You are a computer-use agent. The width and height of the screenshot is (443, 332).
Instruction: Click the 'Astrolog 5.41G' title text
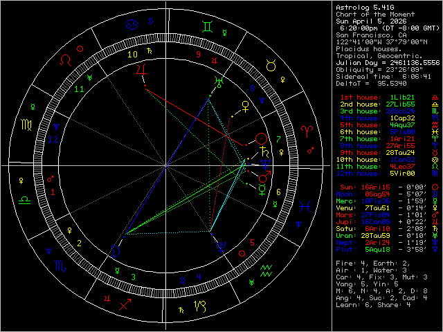[x=365, y=8]
